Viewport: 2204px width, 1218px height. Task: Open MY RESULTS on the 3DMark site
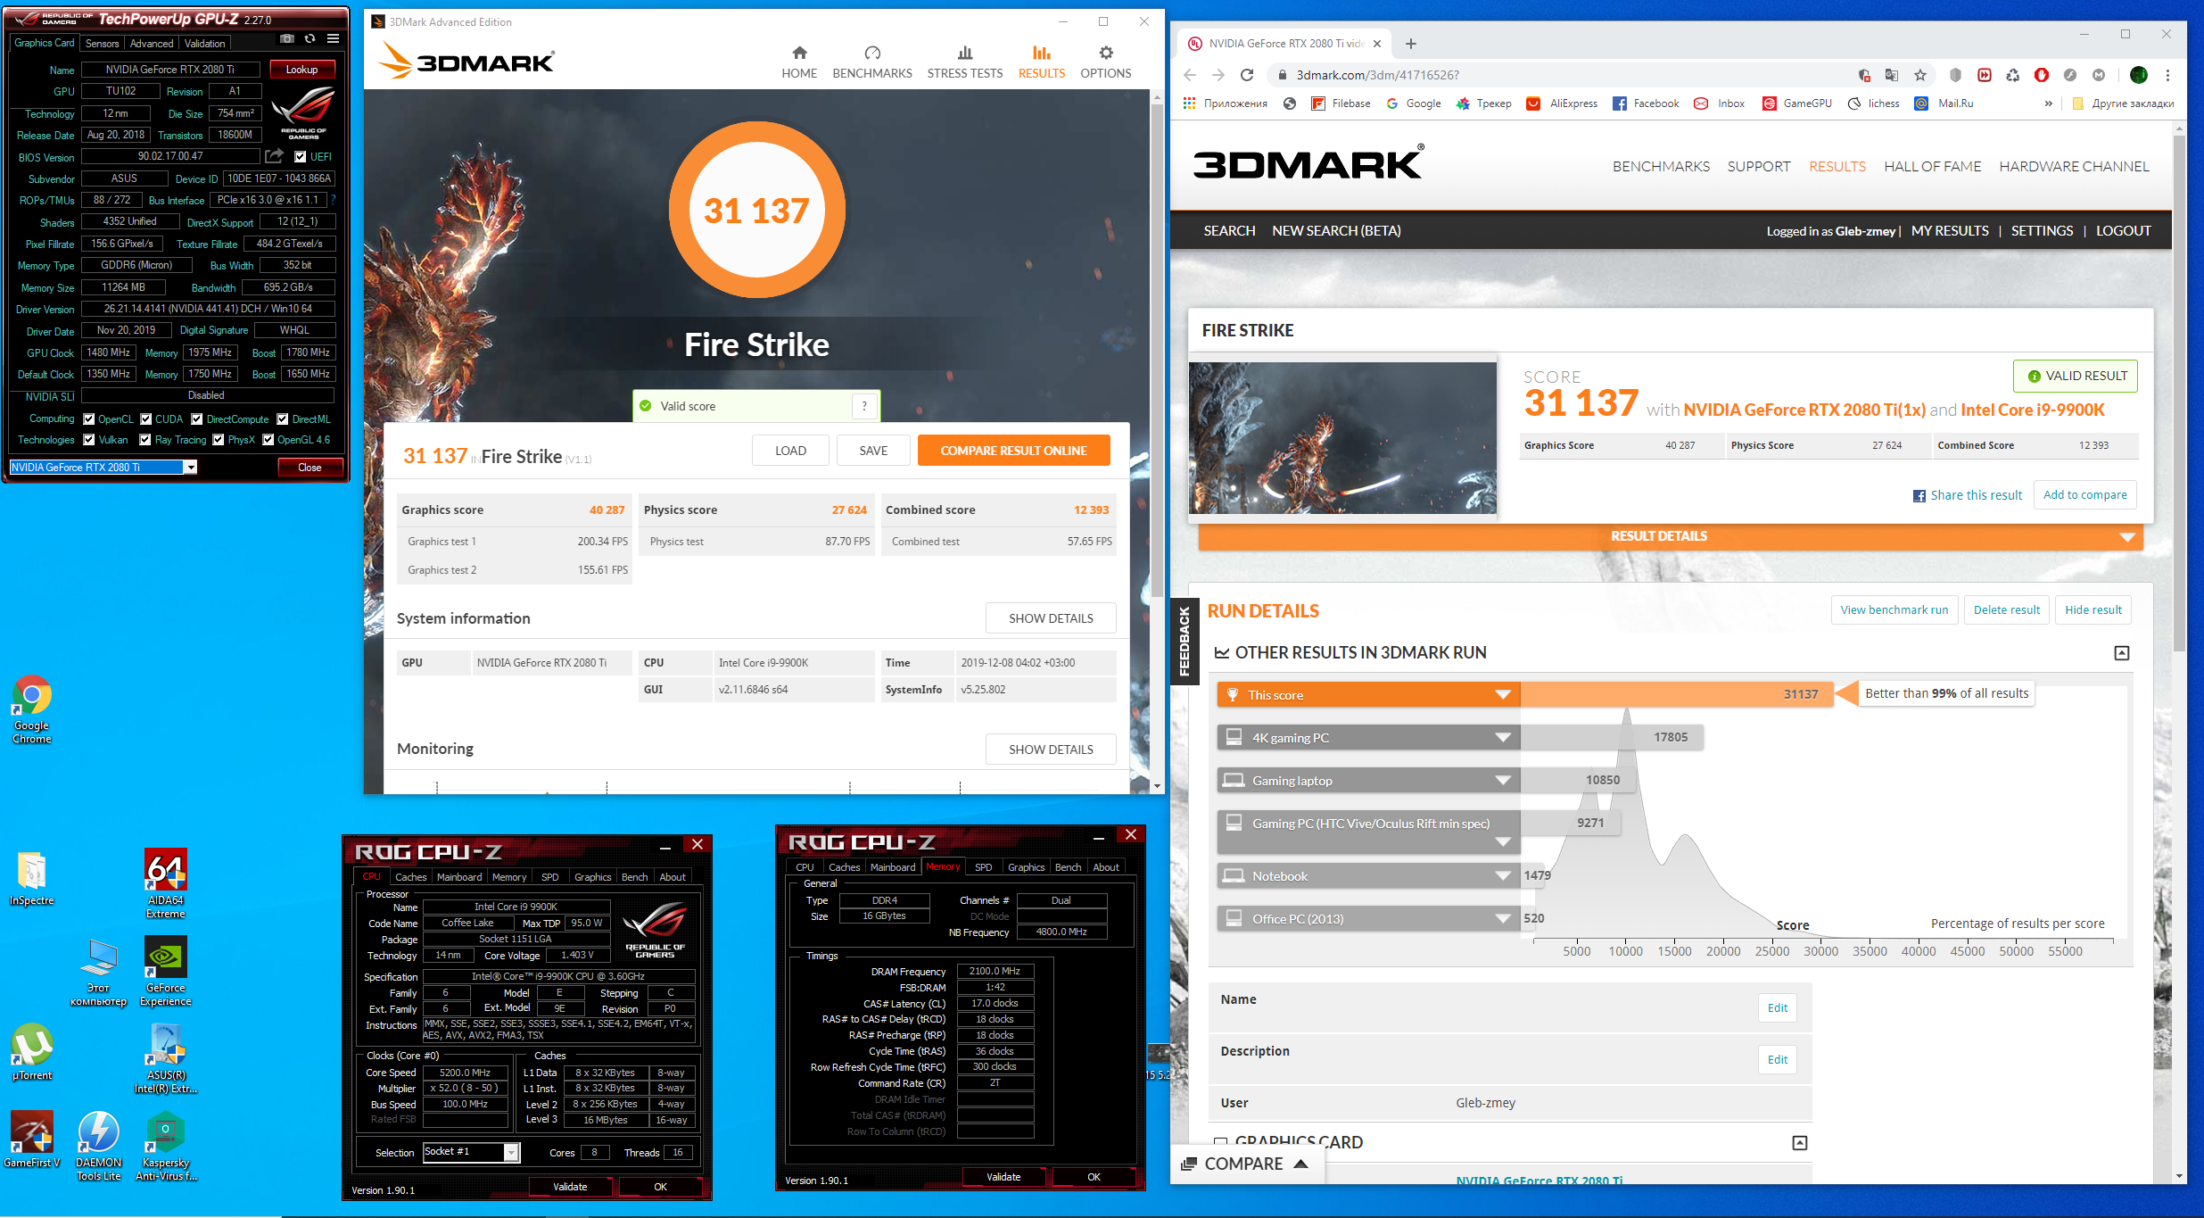[1950, 231]
